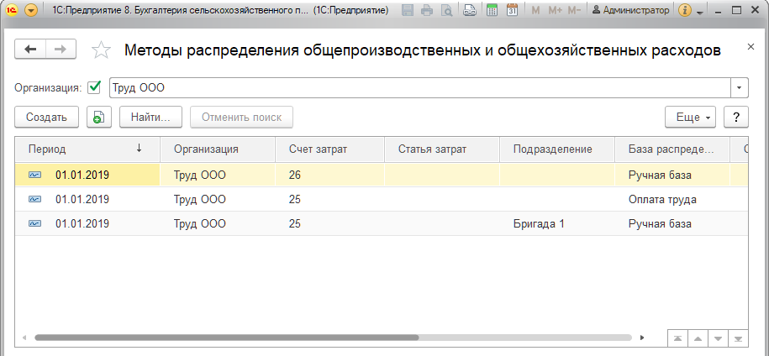Click the M- memory subtract button
Image resolution: width=769 pixels, height=356 pixels.
[574, 10]
